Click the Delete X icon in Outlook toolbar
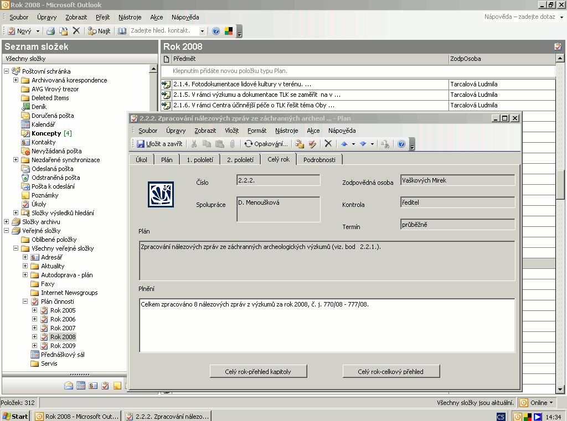 pos(76,31)
